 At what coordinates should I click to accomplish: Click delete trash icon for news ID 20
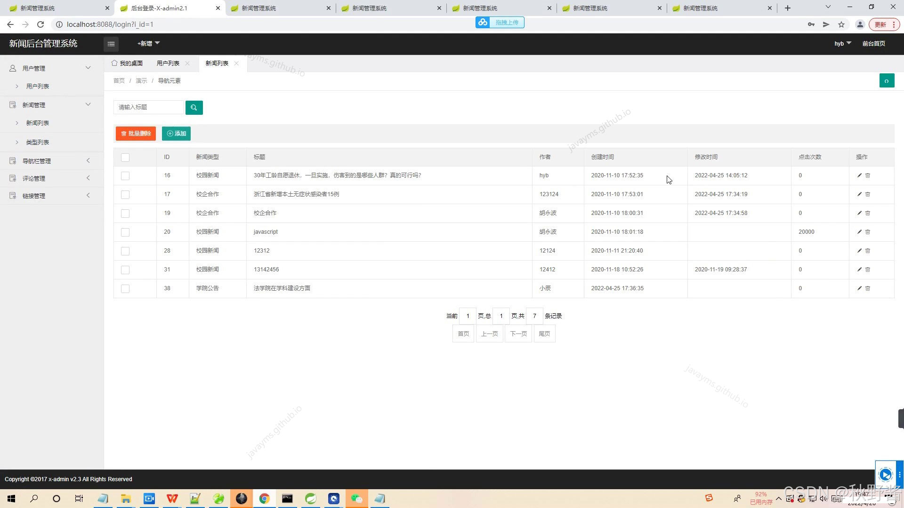point(868,232)
